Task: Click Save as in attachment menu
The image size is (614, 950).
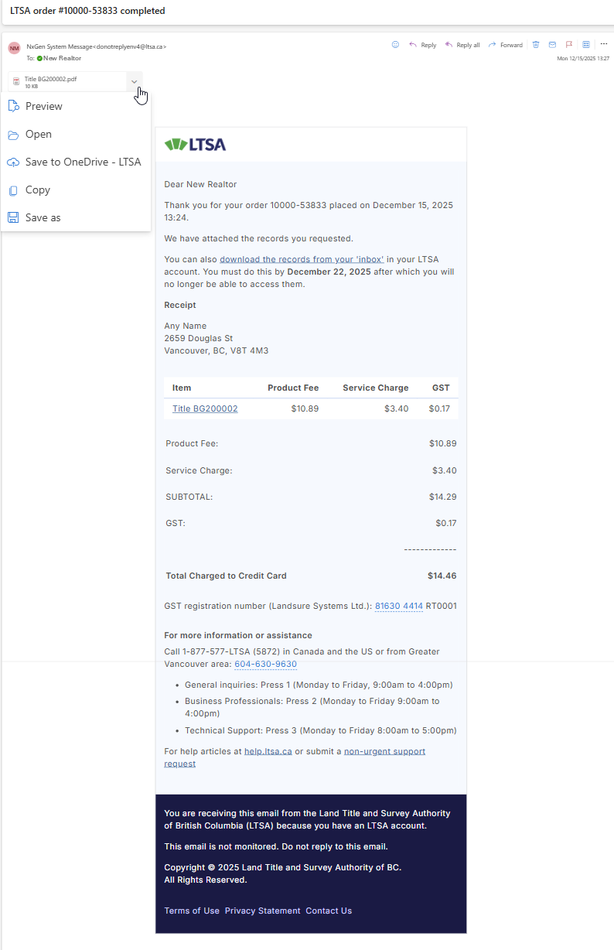Action: point(43,217)
